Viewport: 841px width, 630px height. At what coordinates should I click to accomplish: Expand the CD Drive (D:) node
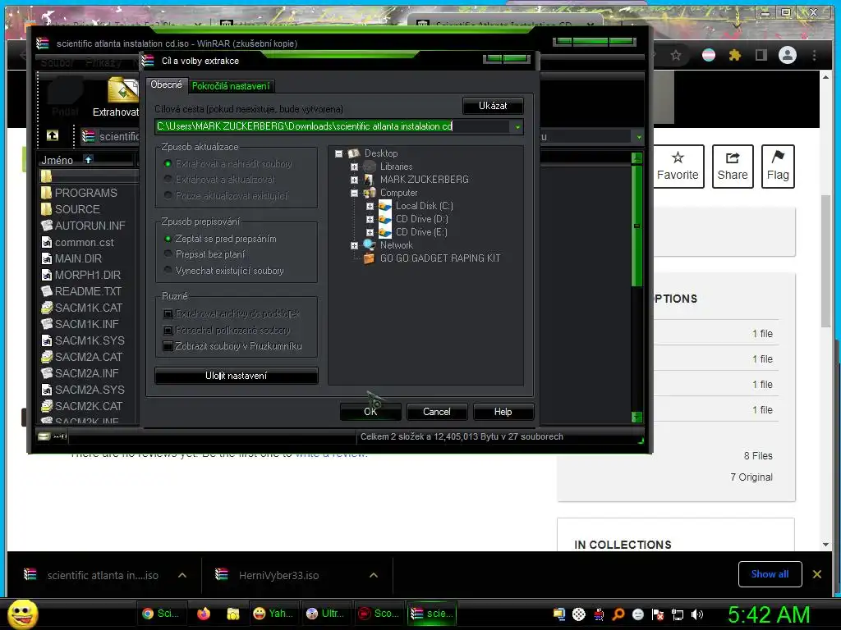(370, 219)
